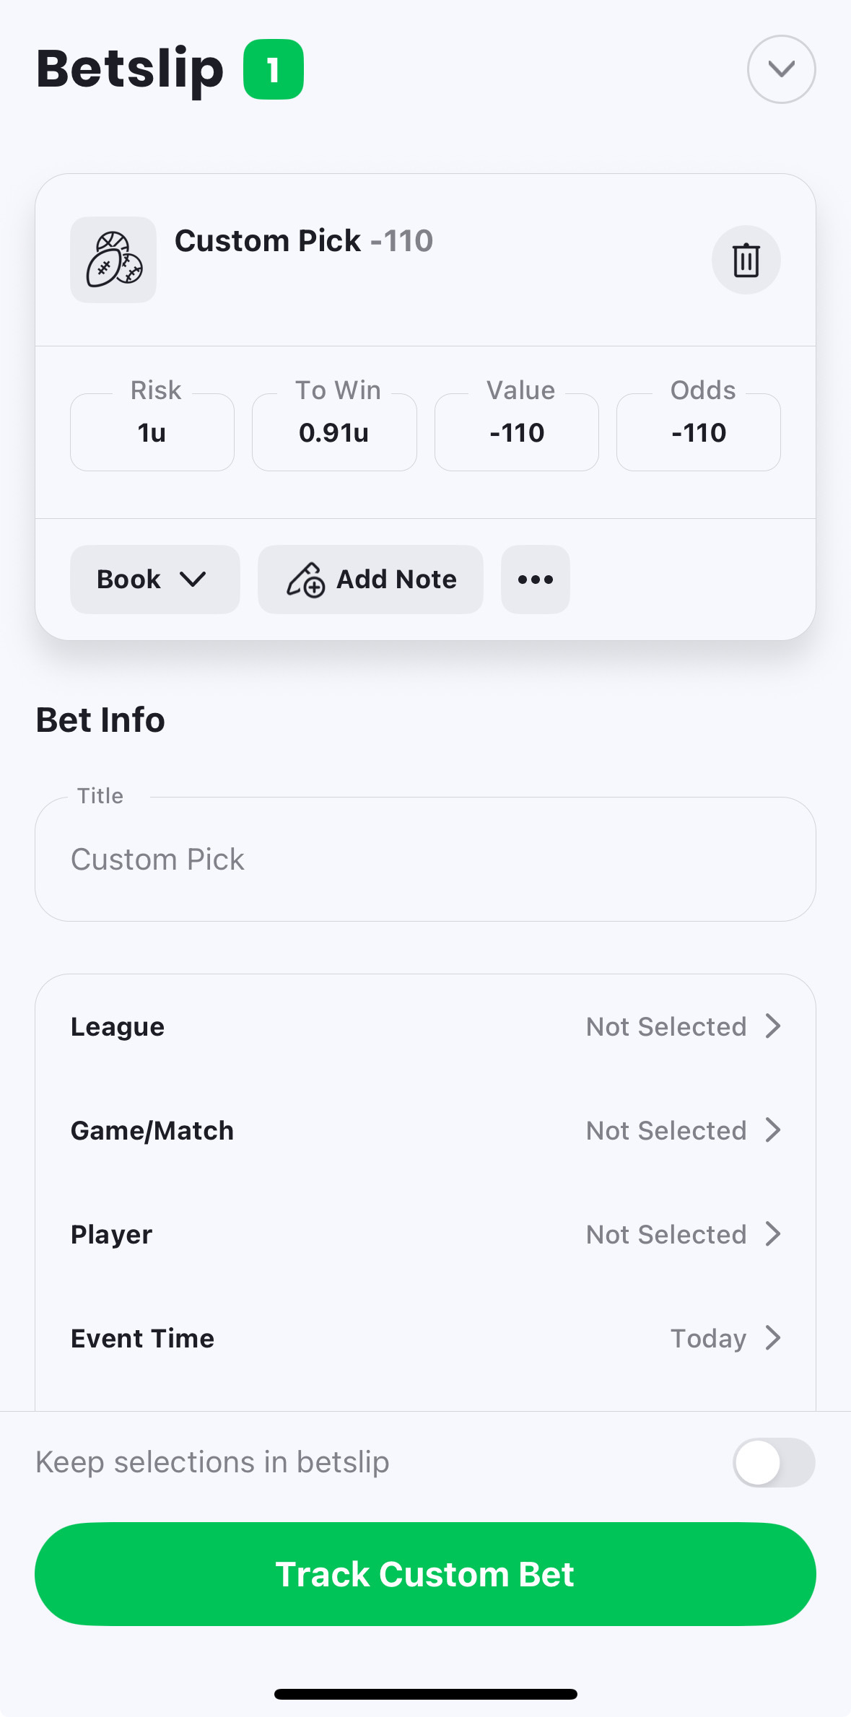Delete the Custom Pick with trash icon
The width and height of the screenshot is (851, 1717).
(746, 260)
